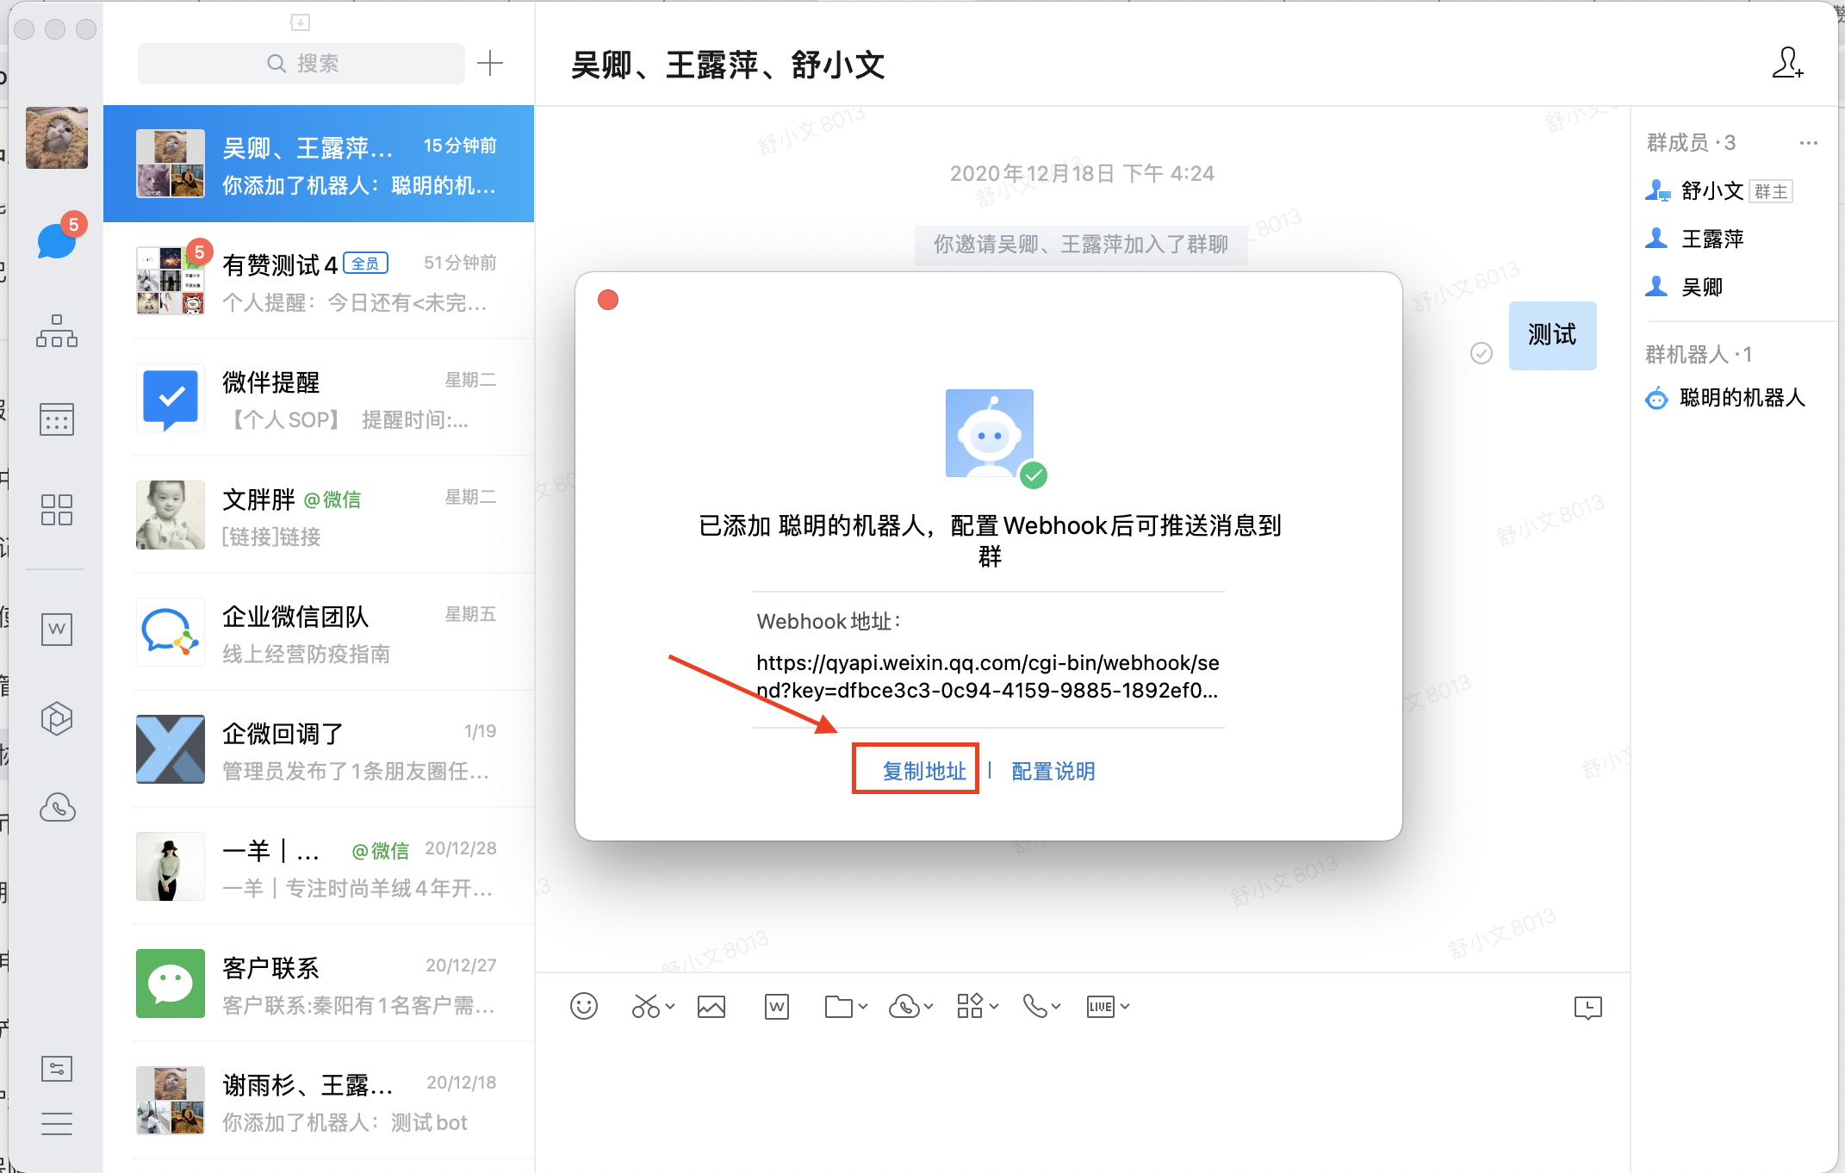Open Contacts from the left sidebar
Image resolution: width=1845 pixels, height=1173 pixels.
56,332
